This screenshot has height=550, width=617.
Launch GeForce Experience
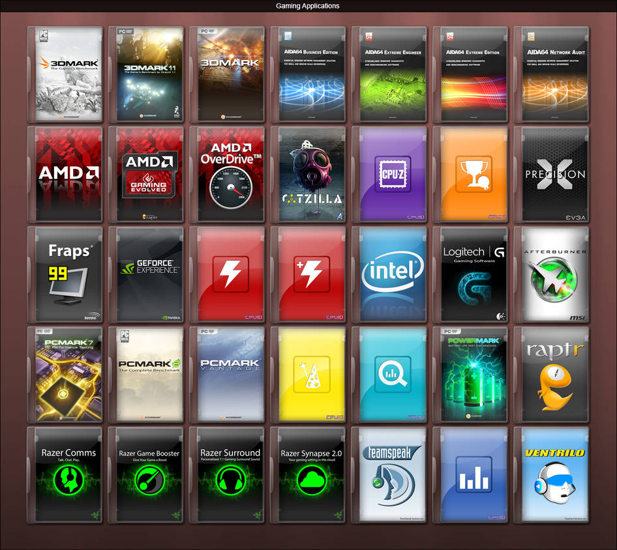[x=148, y=274]
